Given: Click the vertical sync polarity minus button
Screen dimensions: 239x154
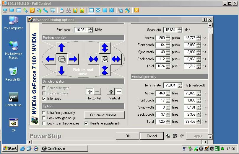Looking at the screenshot, I should click(x=118, y=91).
